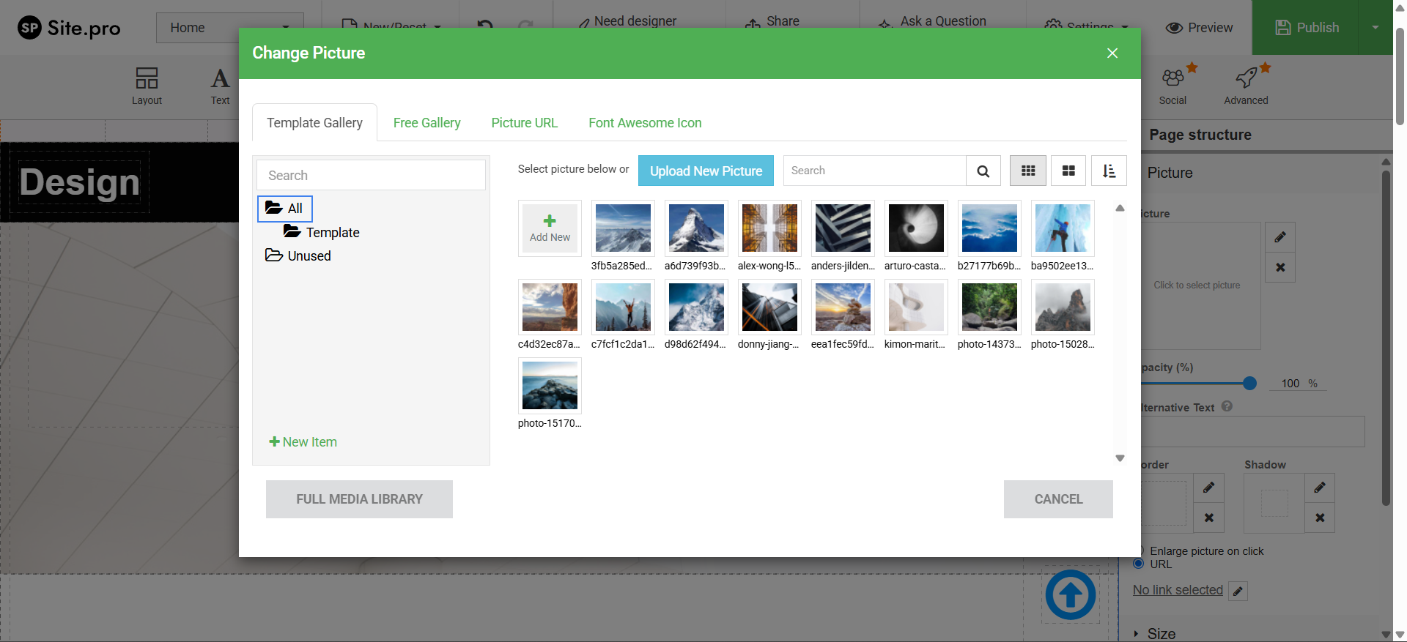
Task: Click the scroll-to-top arrow icon
Action: pos(1070,595)
